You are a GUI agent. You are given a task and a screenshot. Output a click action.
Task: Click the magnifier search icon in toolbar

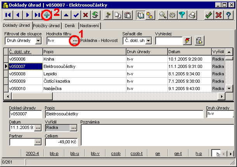[x=163, y=15]
